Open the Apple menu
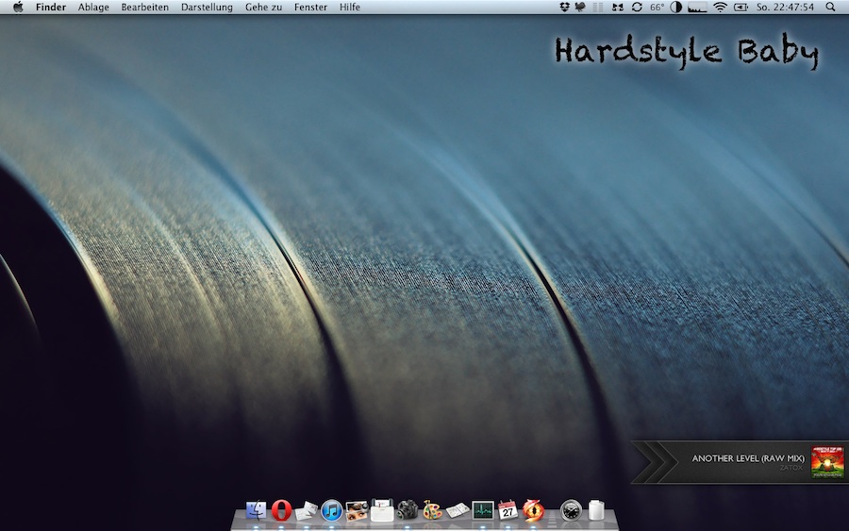 [x=18, y=7]
